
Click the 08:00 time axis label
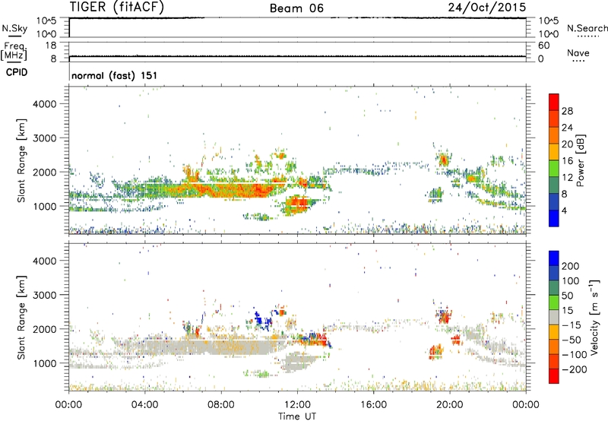click(x=221, y=405)
